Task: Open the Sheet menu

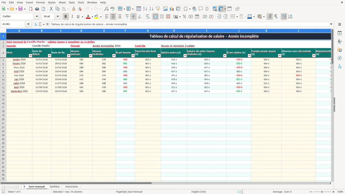Action: click(x=62, y=2)
